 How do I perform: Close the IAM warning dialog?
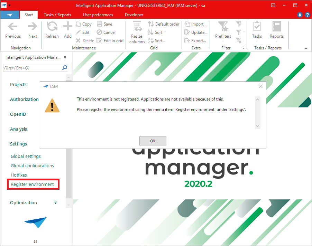(x=261, y=86)
